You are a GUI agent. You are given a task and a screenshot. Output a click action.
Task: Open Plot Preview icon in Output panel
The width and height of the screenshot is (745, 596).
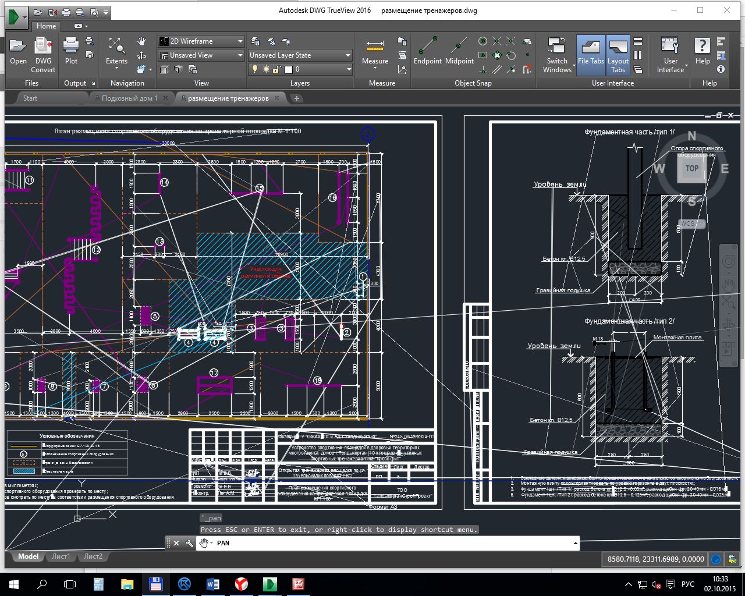pyautogui.click(x=90, y=54)
